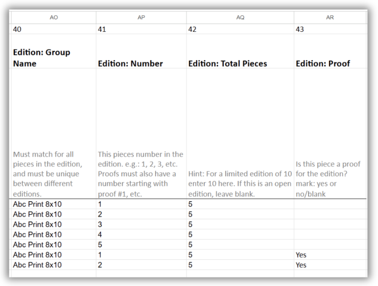Select the first 'Yes' proof cell
The image size is (378, 286).
pyautogui.click(x=330, y=255)
